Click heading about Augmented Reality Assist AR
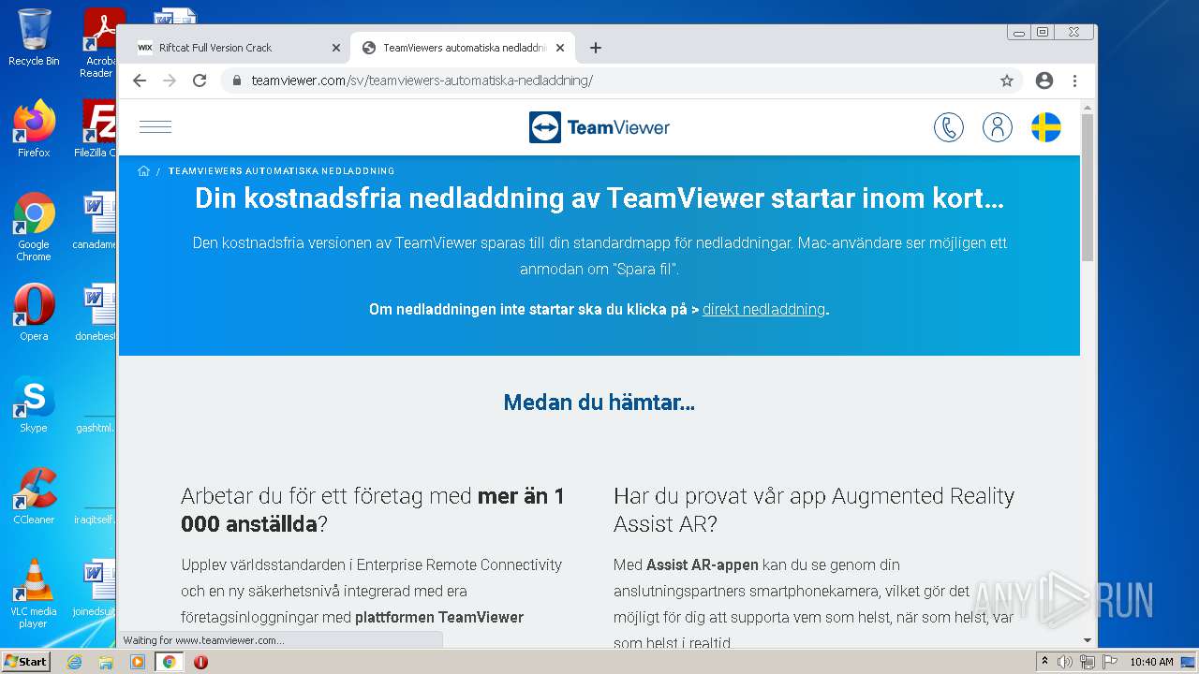This screenshot has height=674, width=1199. pyautogui.click(x=814, y=510)
